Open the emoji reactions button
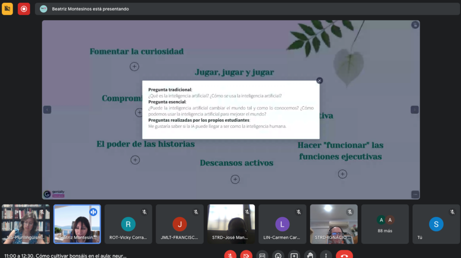 coord(278,255)
